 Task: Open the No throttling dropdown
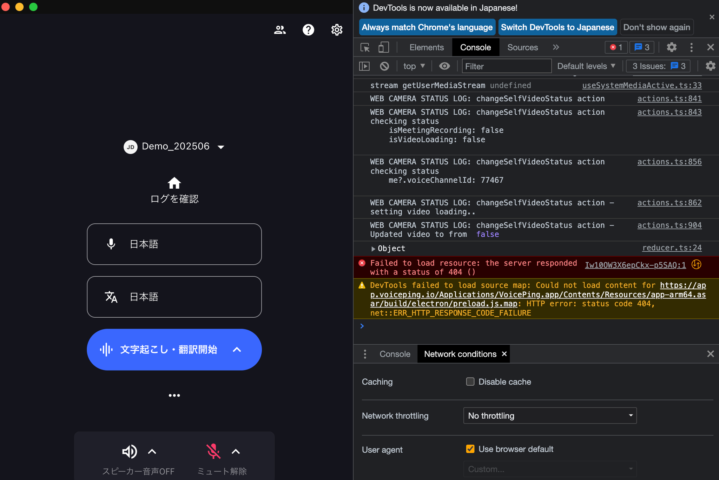(550, 415)
